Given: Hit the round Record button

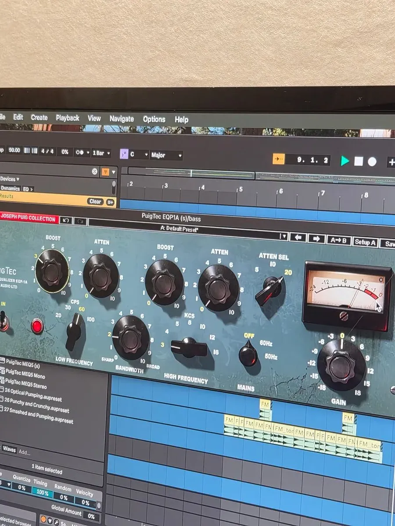Looking at the screenshot, I should [372, 162].
